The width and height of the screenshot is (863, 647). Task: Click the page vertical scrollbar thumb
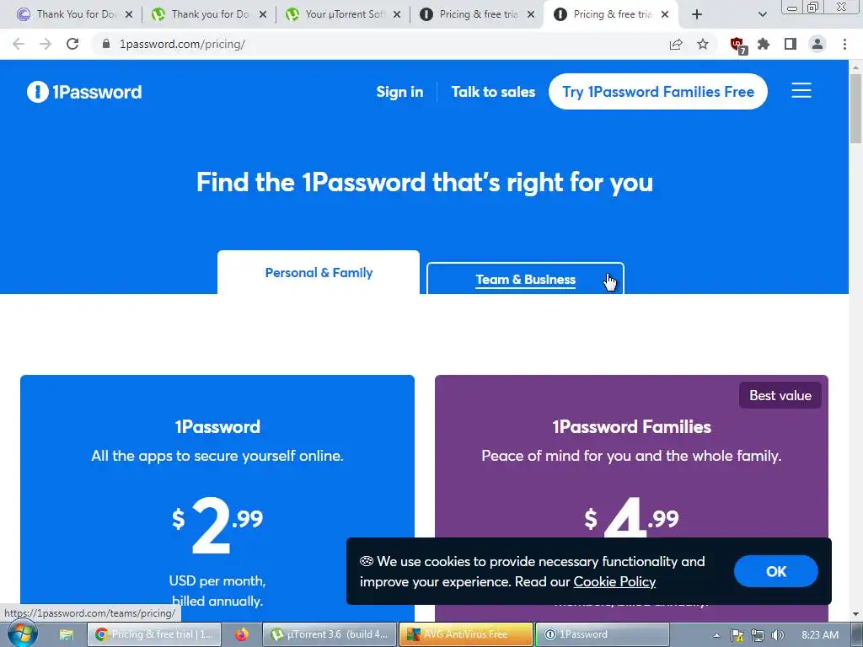coord(856,109)
